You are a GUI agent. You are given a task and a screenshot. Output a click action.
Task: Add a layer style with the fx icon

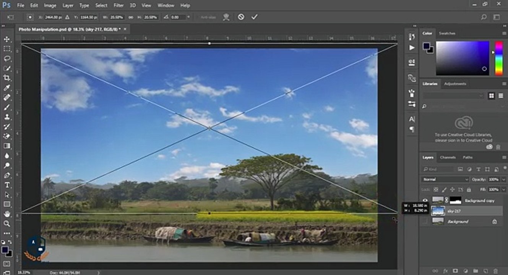pyautogui.click(x=446, y=271)
